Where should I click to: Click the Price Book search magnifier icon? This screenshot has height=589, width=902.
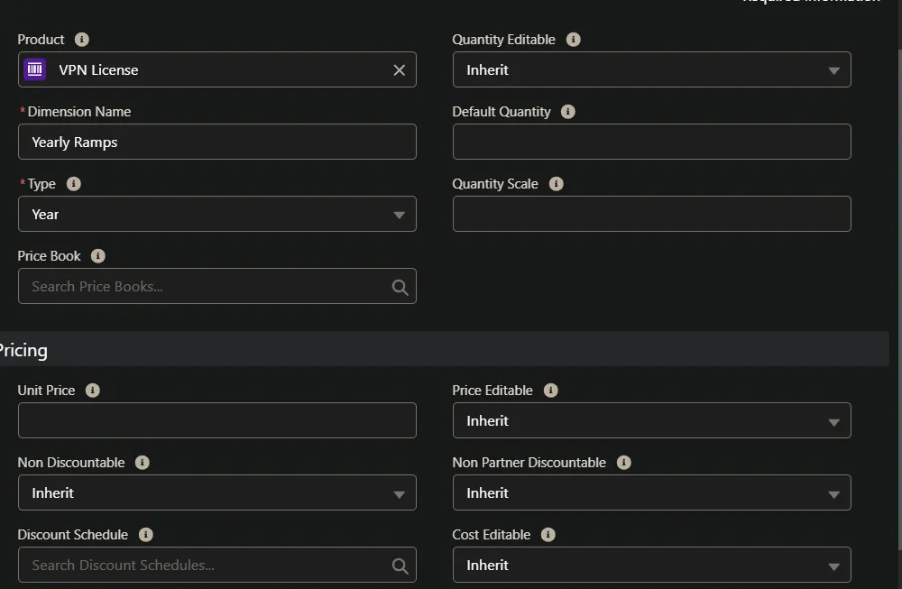tap(400, 287)
